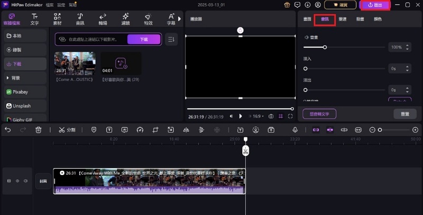Viewport: 423px width, 215px height.
Task: Split the clip with the 分割 scissors tool
Action: [x=67, y=130]
